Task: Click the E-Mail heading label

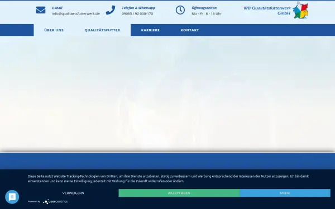Action: 57,8
